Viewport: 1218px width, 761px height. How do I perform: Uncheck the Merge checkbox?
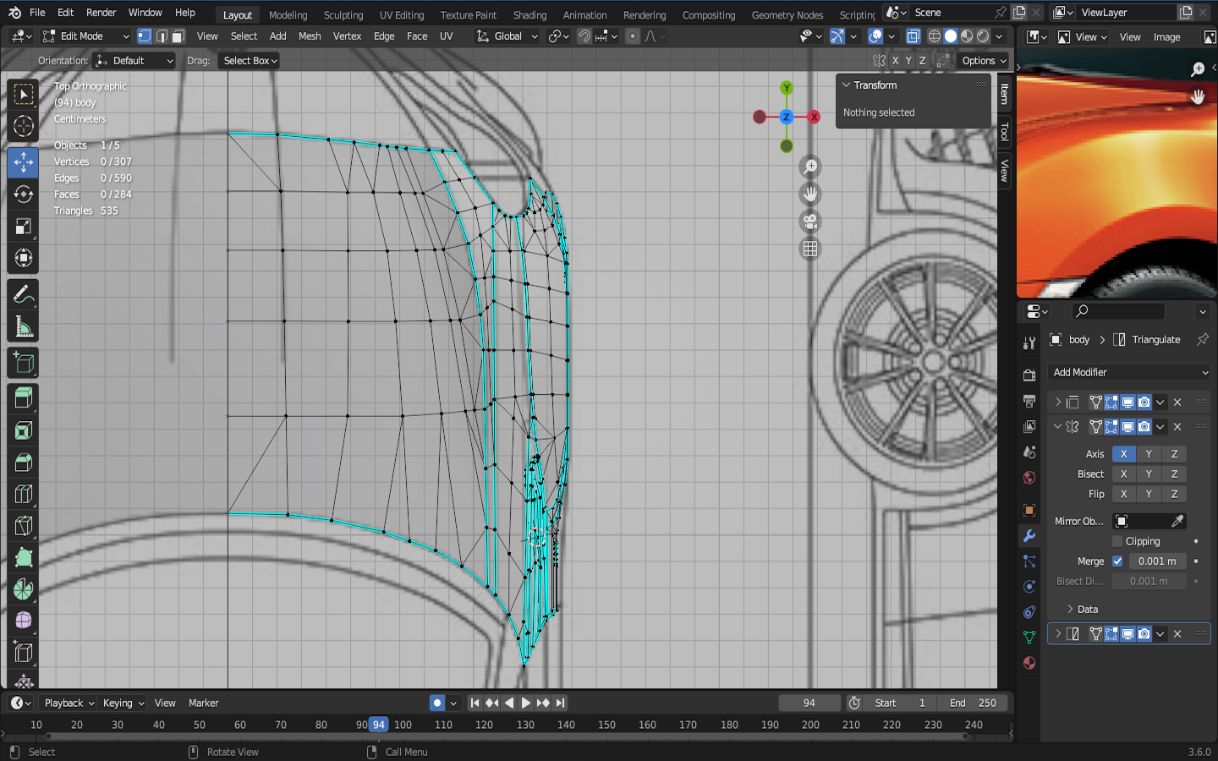1117,561
